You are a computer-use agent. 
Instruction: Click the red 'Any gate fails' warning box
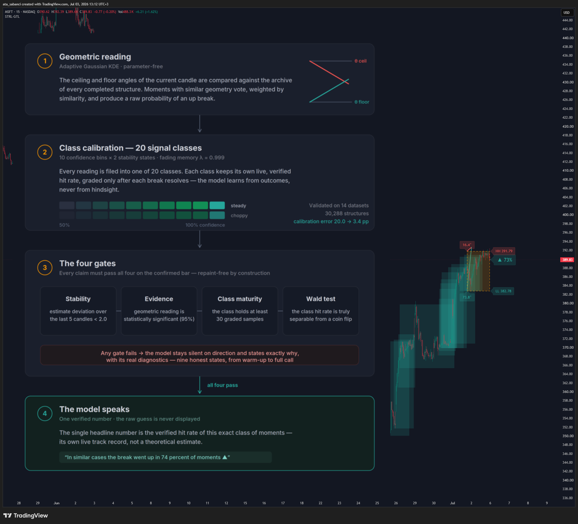click(199, 355)
